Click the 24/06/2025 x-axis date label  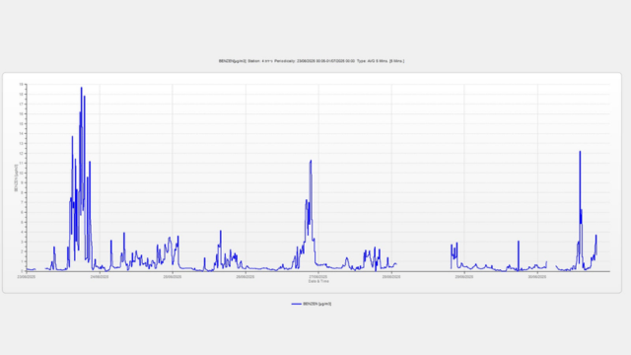pyautogui.click(x=100, y=277)
